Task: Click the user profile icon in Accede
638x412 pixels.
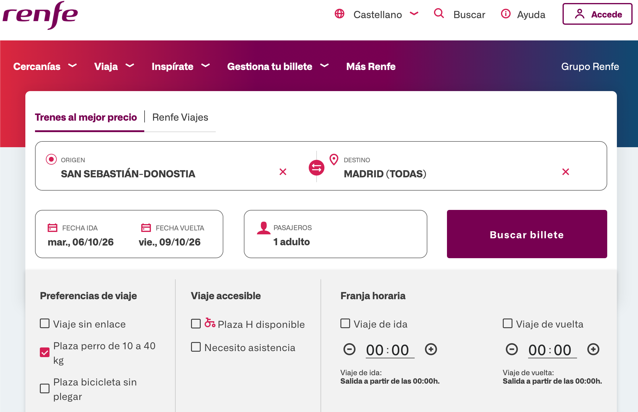Action: [x=579, y=14]
